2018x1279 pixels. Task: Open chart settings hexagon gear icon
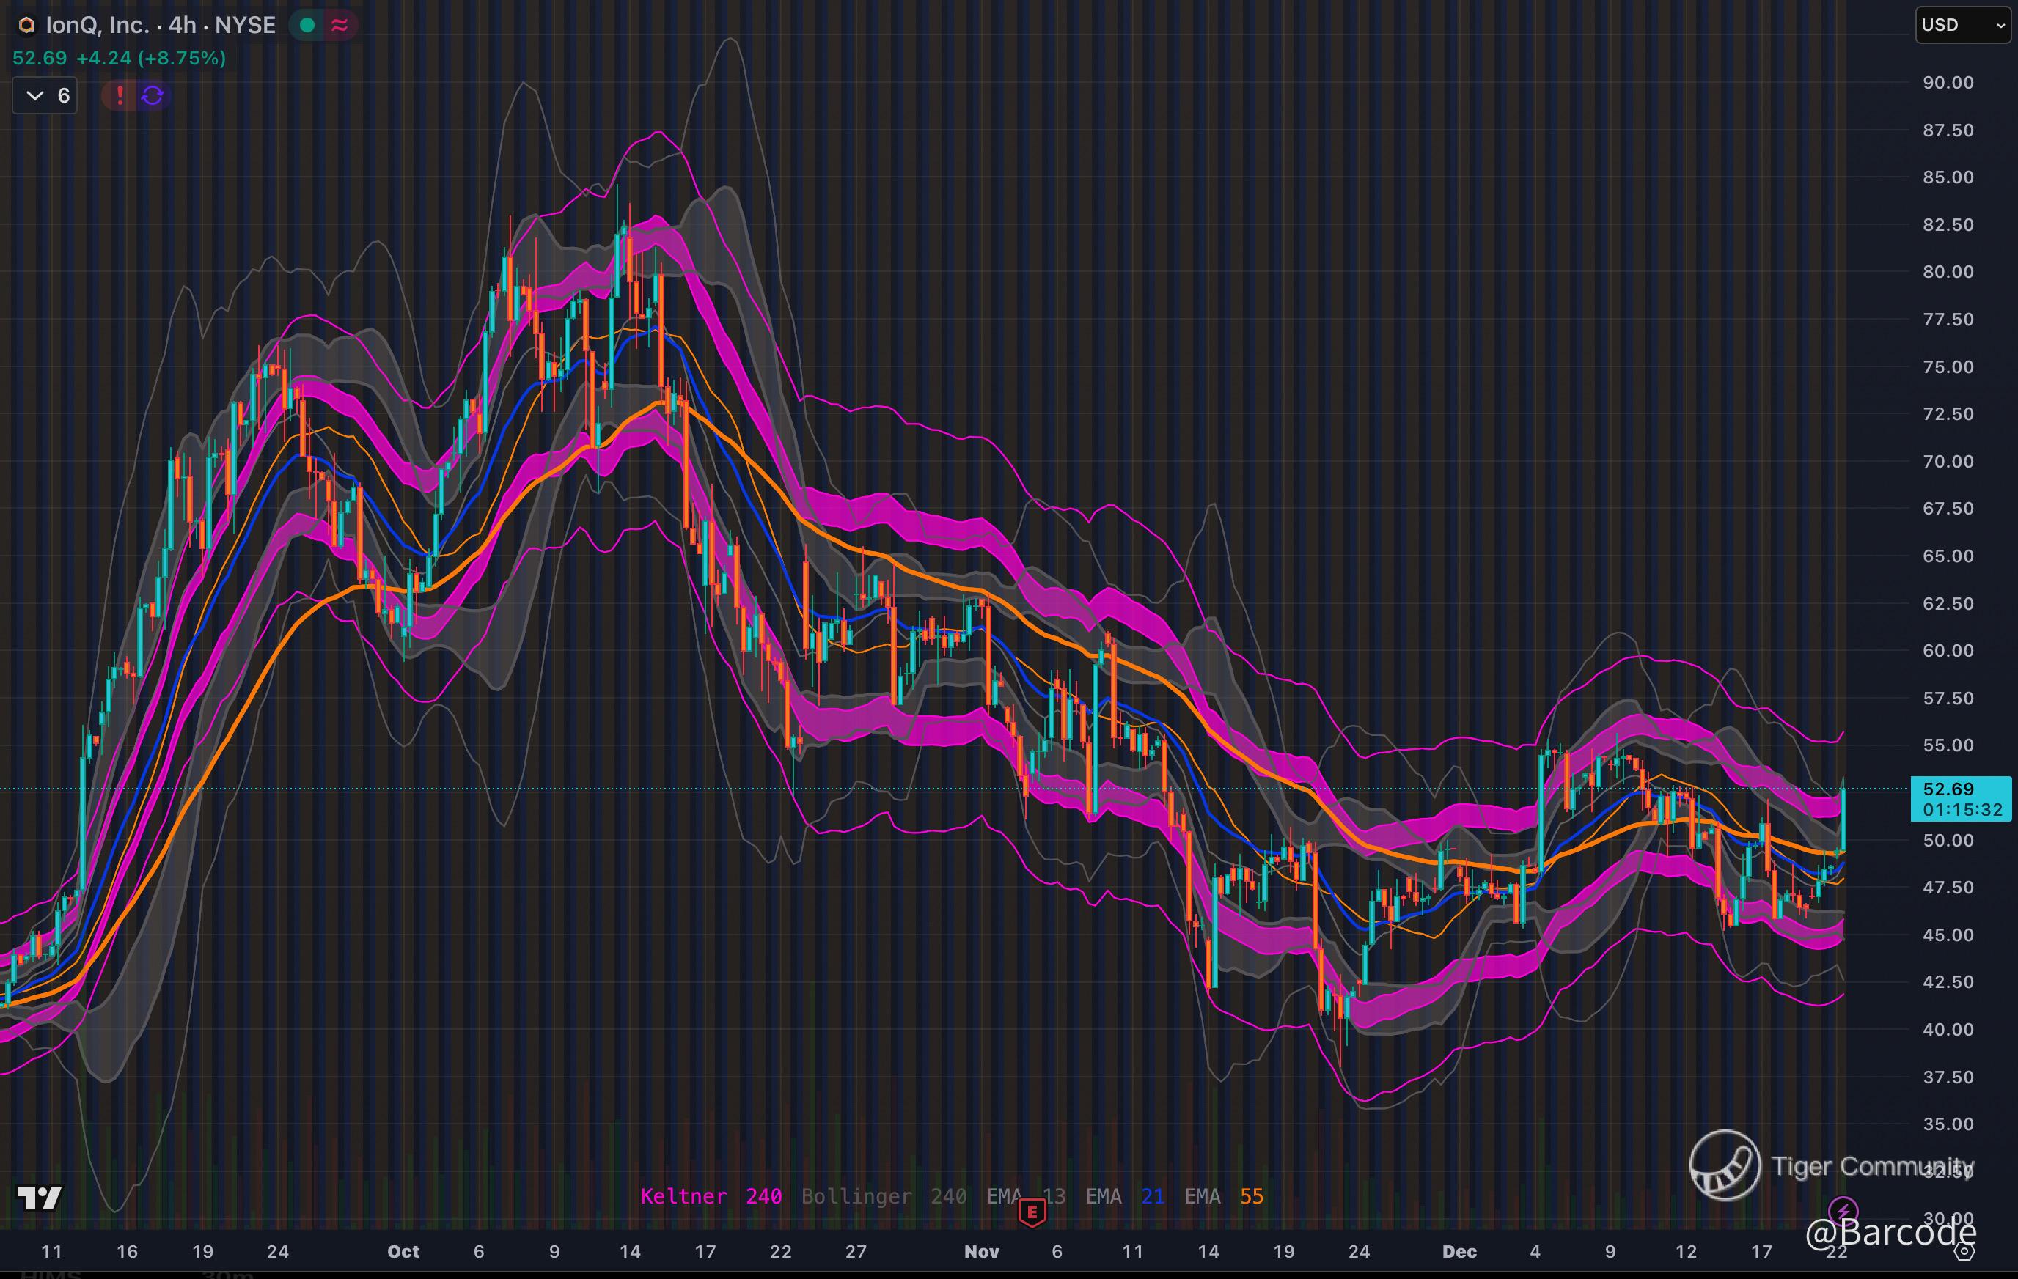(1964, 1251)
